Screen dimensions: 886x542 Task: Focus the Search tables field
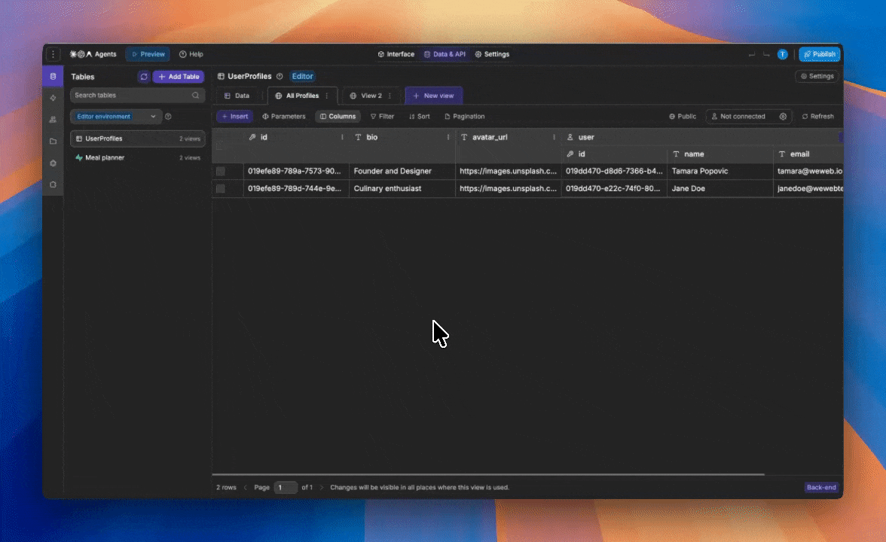pyautogui.click(x=137, y=96)
